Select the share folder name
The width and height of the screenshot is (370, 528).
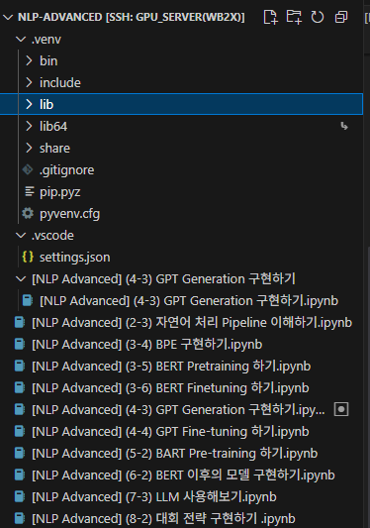click(x=54, y=148)
